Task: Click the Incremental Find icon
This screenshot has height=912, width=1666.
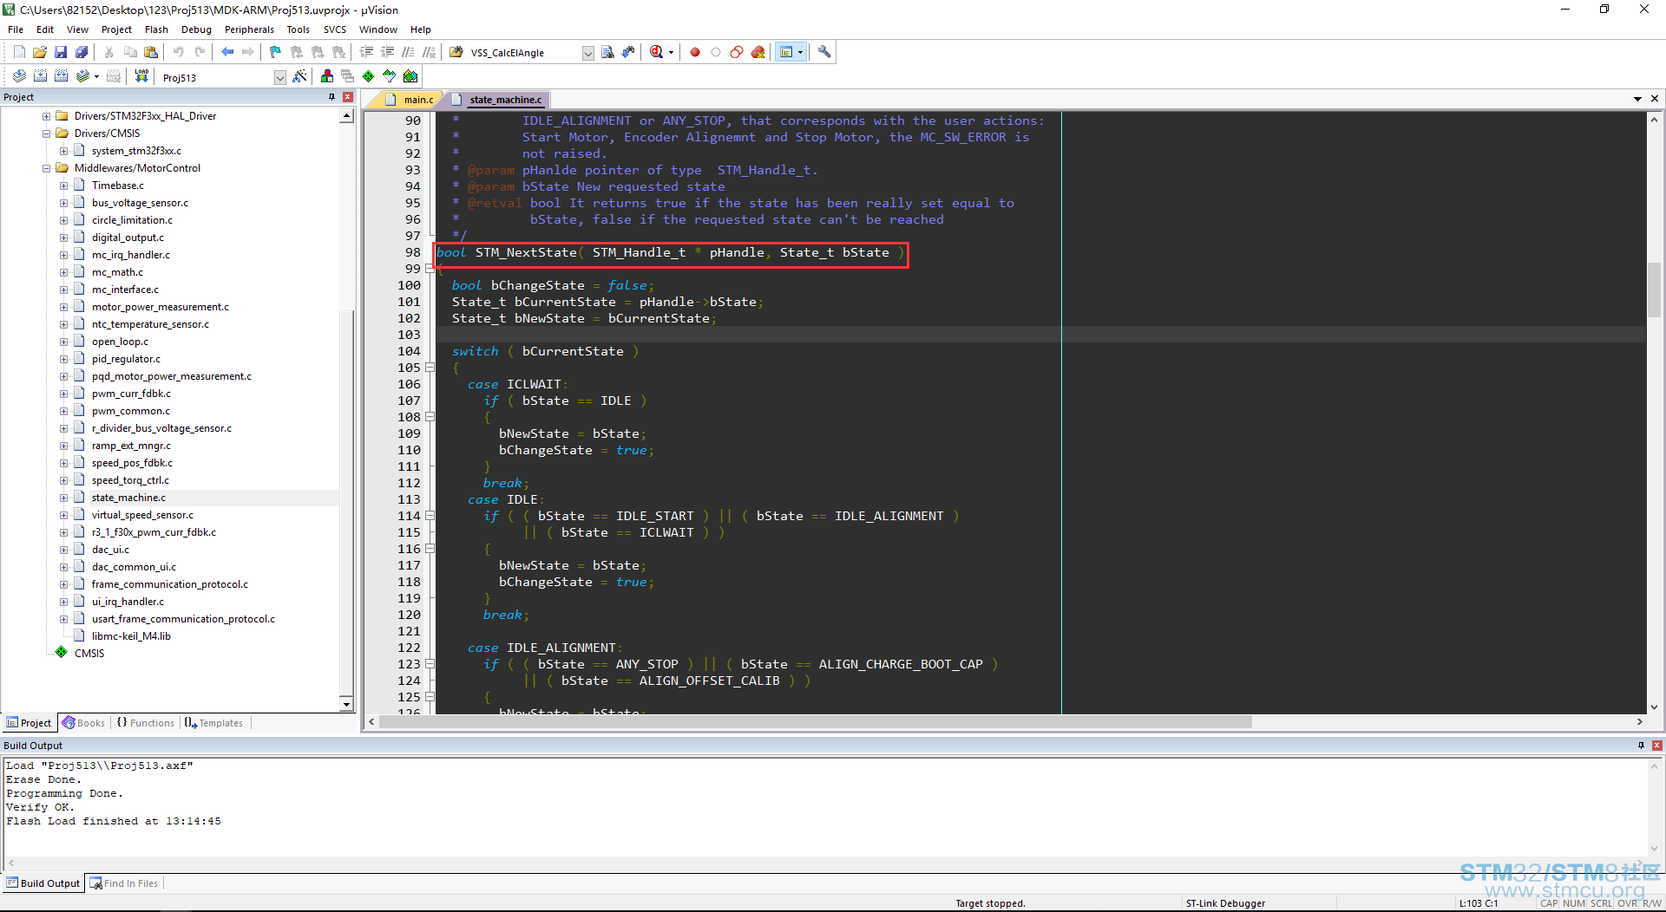Action: 628,52
